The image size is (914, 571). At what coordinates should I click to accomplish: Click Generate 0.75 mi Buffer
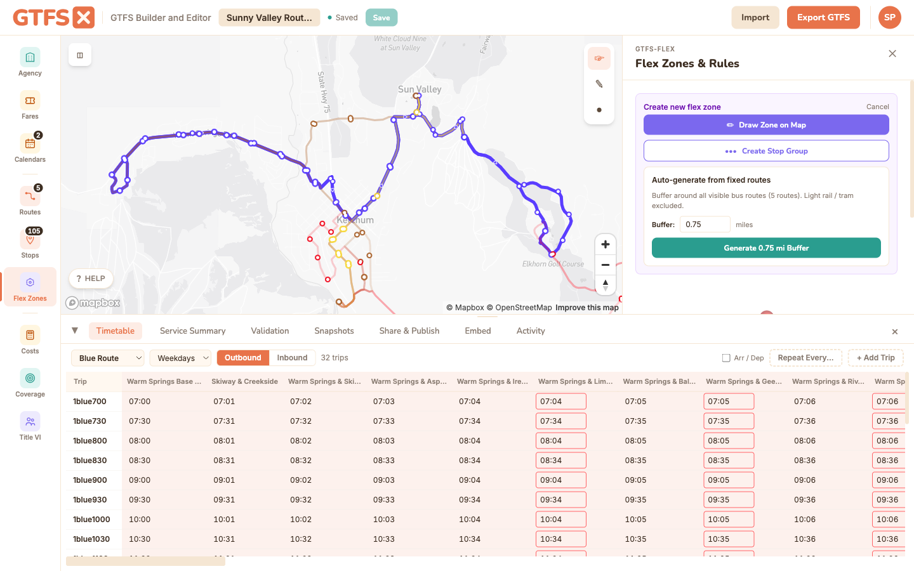pos(766,248)
